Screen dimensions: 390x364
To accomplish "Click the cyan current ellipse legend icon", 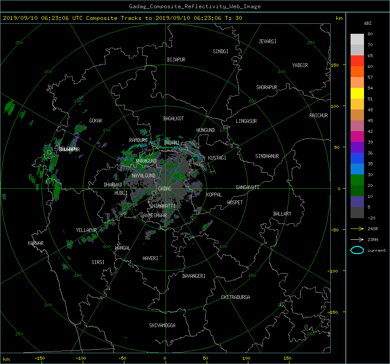I will [357, 250].
